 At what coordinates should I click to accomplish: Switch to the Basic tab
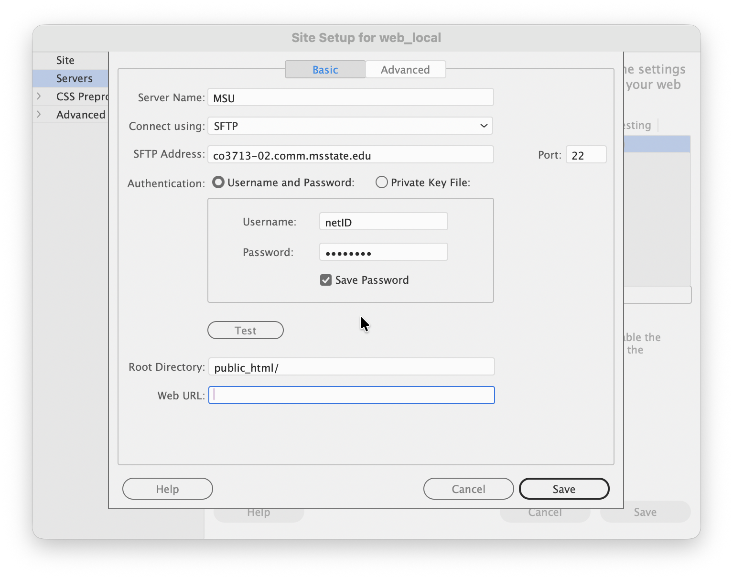coord(325,70)
